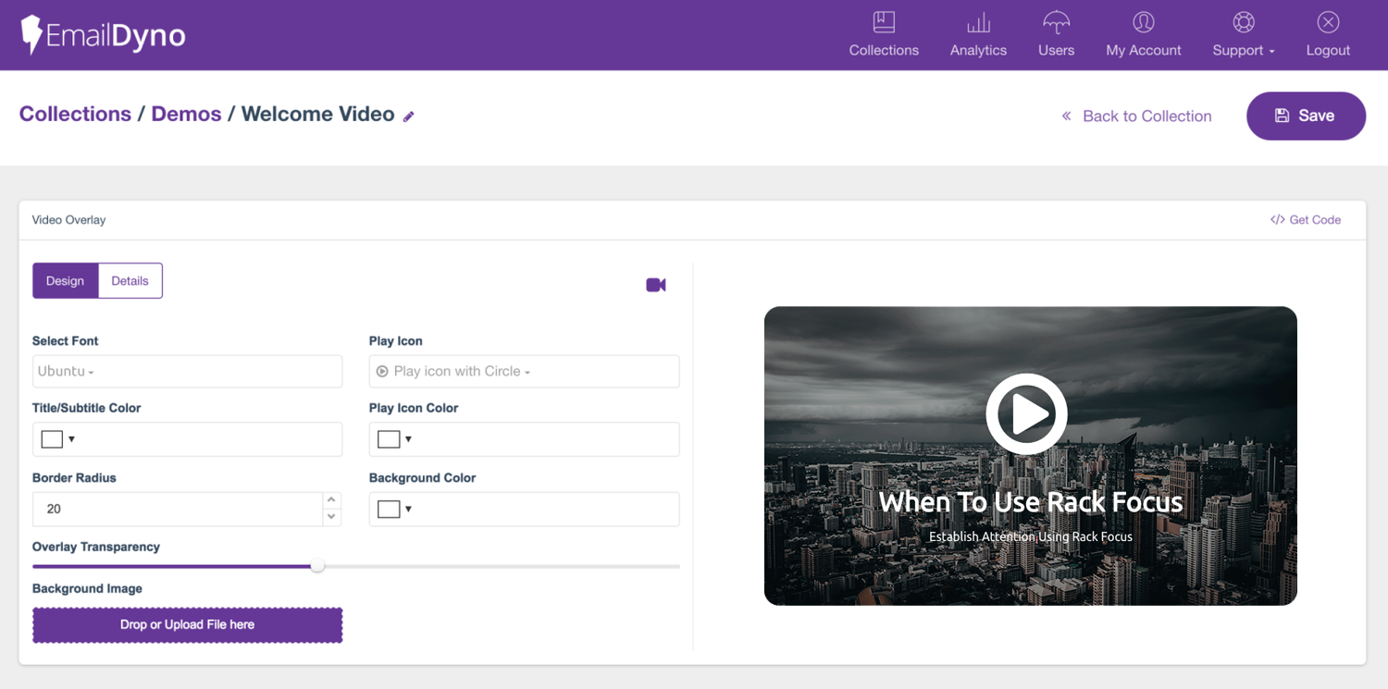The width and height of the screenshot is (1388, 689).
Task: Click the EmailDyno logo
Action: click(103, 35)
